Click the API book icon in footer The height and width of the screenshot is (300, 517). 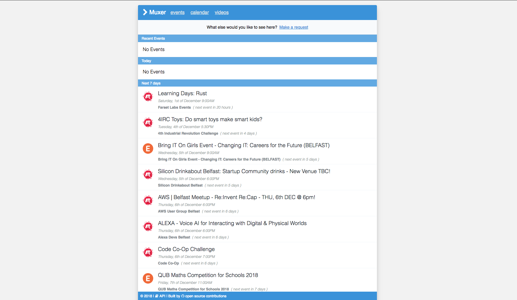(157, 296)
